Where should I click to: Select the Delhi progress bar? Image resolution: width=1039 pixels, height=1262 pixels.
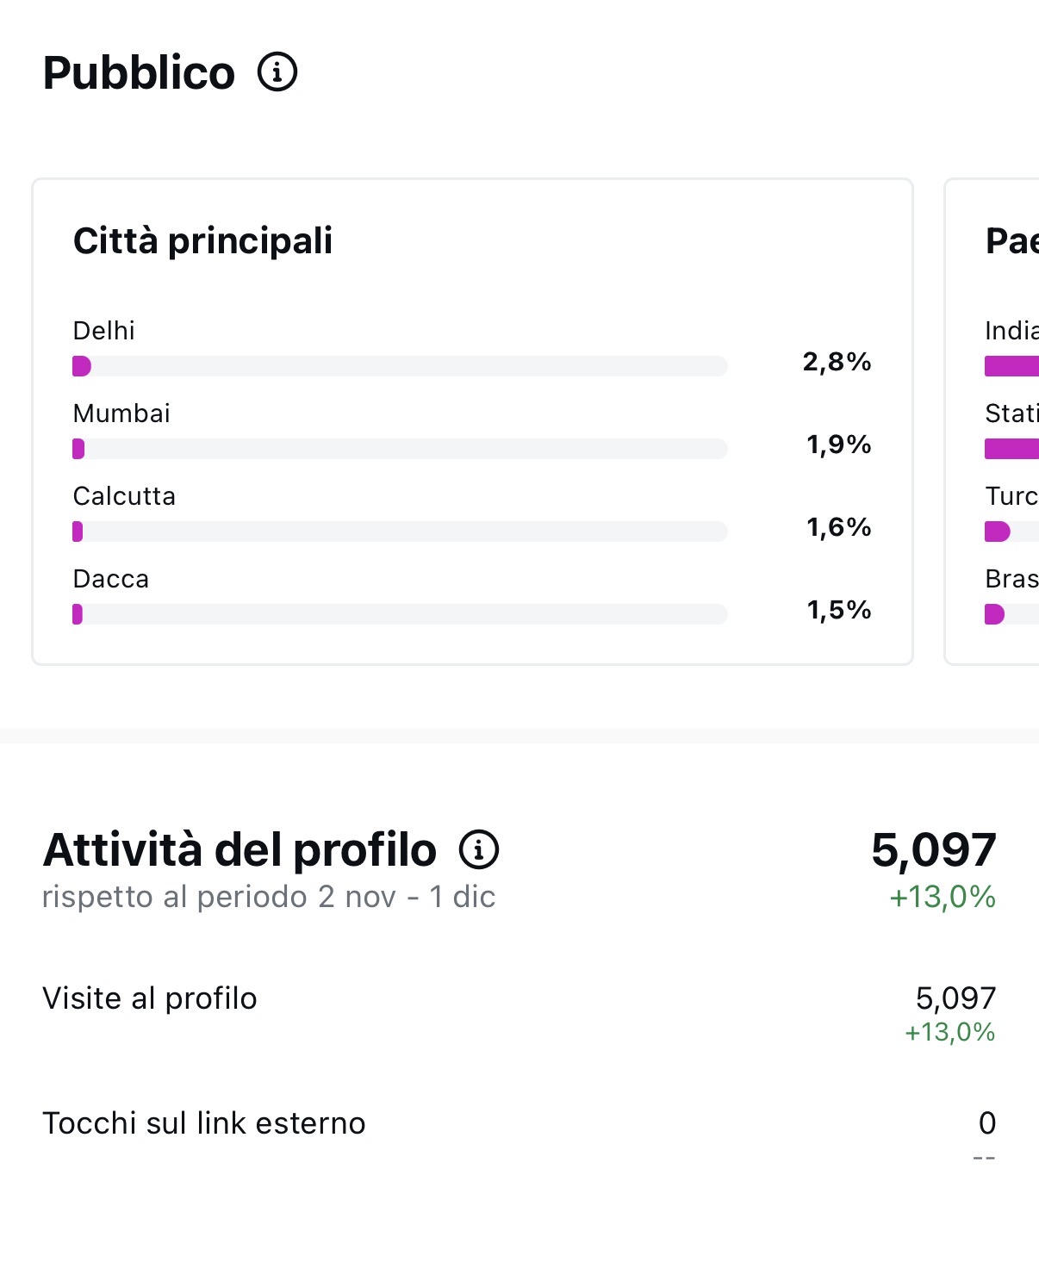click(x=400, y=366)
